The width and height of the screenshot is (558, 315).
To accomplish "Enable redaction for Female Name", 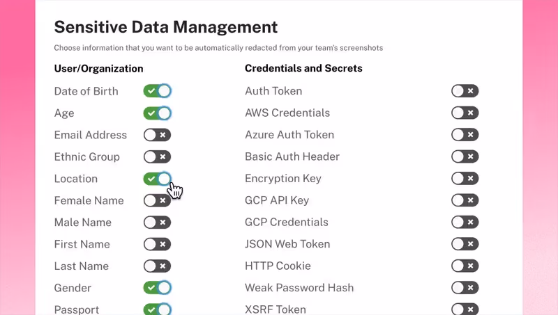I will coord(158,200).
